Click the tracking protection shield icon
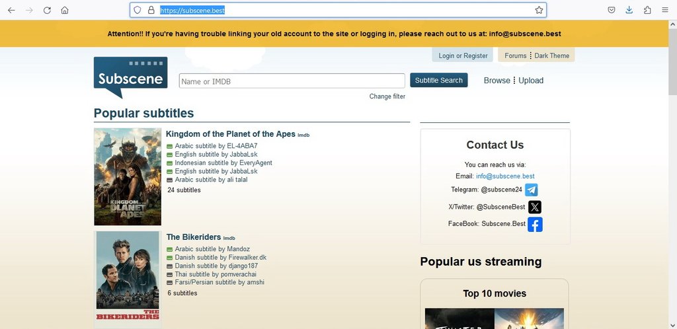The image size is (677, 329). pos(138,10)
